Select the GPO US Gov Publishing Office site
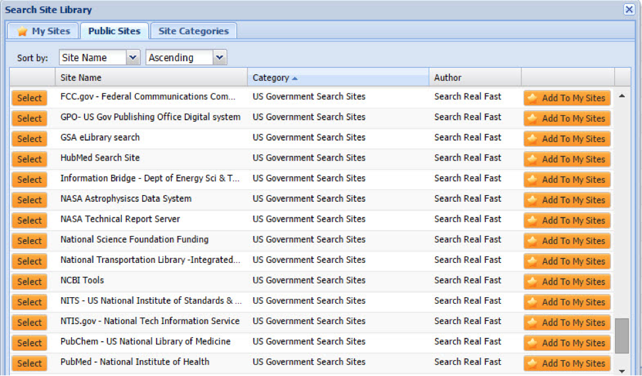 30,118
